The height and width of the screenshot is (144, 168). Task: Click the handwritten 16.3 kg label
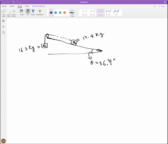(27, 49)
